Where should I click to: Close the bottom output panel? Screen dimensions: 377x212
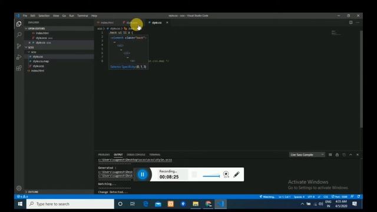(358, 154)
